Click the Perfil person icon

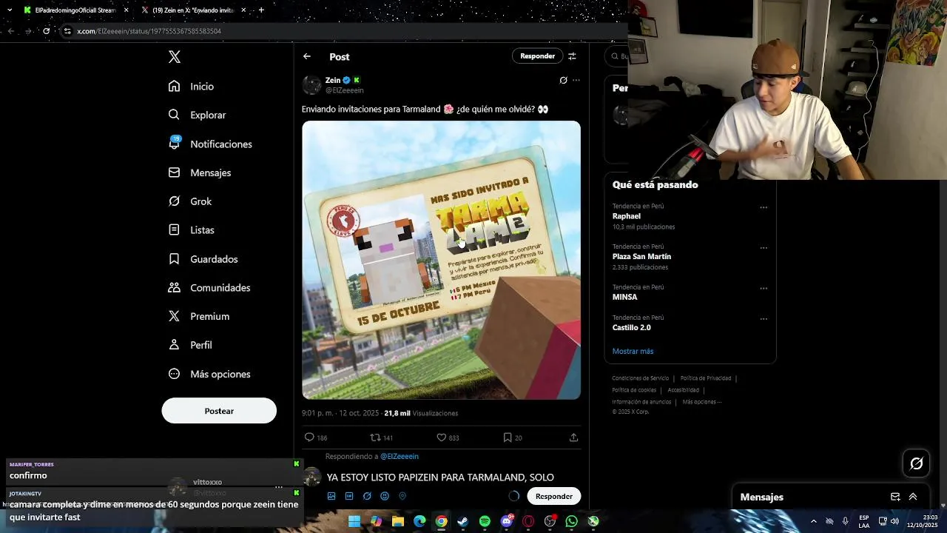point(174,345)
